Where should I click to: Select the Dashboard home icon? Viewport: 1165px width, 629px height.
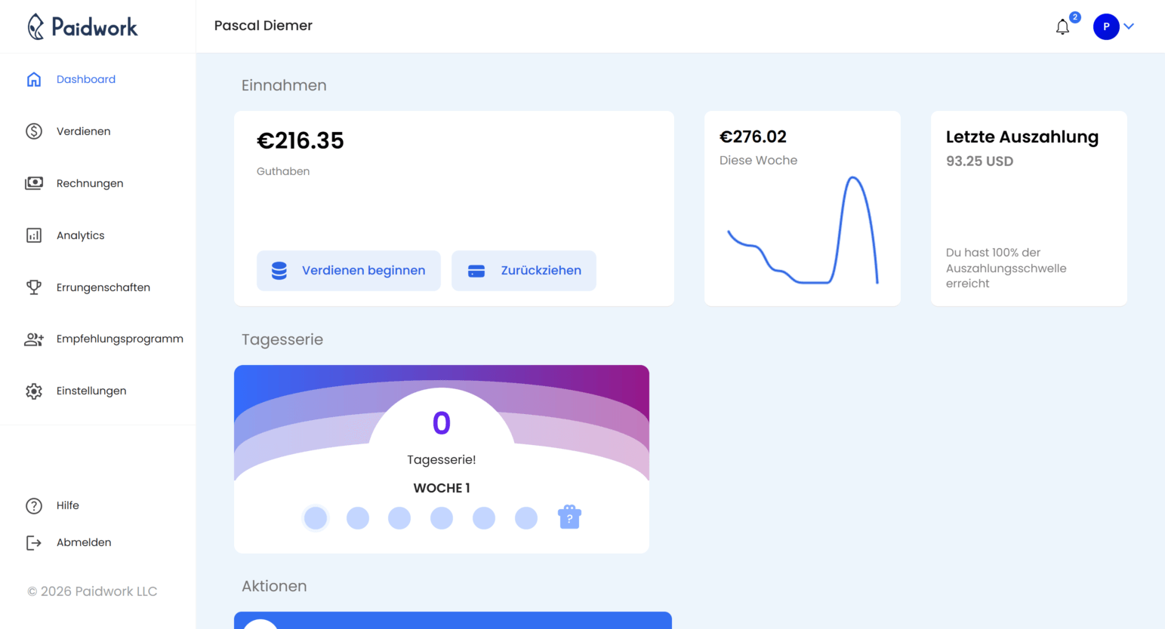[33, 78]
